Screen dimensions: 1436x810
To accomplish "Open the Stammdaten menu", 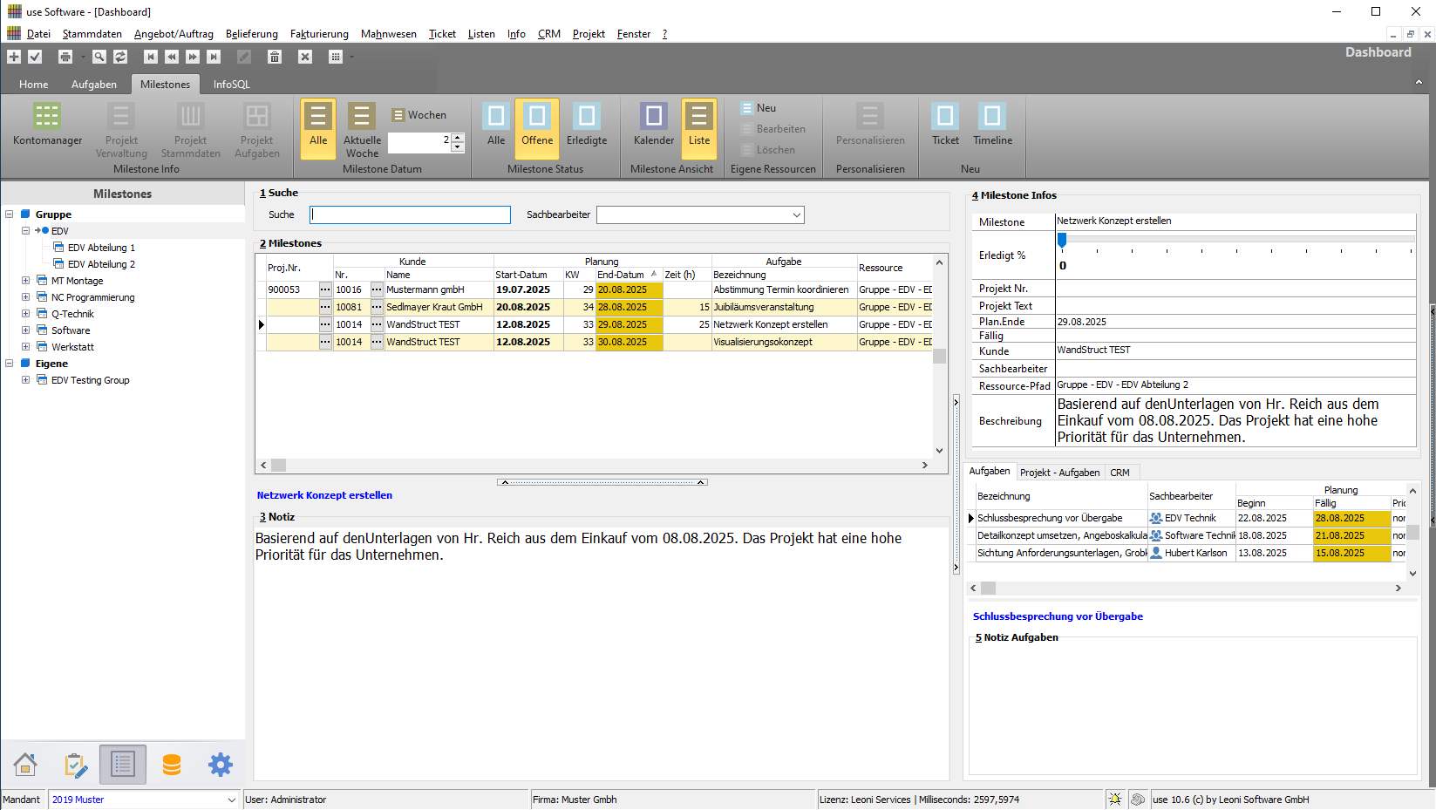I will point(92,34).
